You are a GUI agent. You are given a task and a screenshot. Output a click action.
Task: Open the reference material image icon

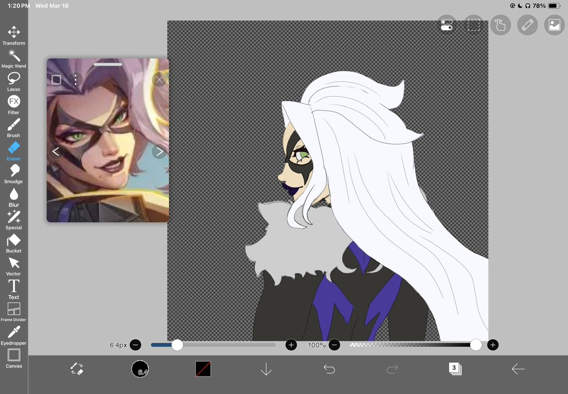554,25
